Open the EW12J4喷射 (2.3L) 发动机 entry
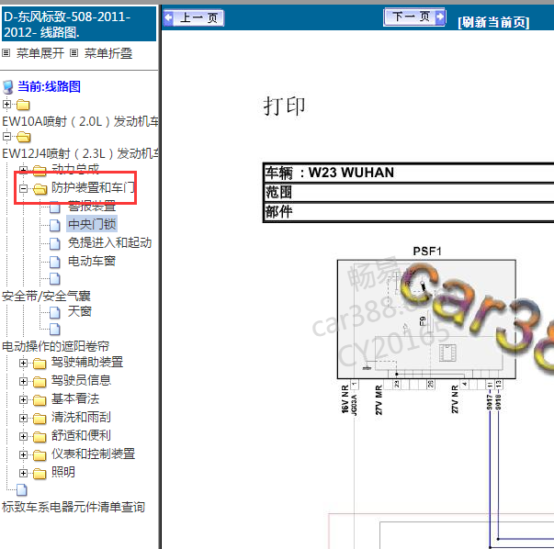The image size is (554, 549). pos(80,153)
